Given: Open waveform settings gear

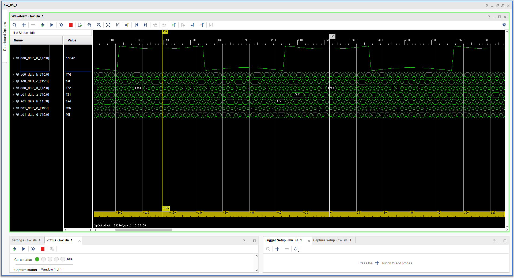Looking at the screenshot, I should point(504,25).
